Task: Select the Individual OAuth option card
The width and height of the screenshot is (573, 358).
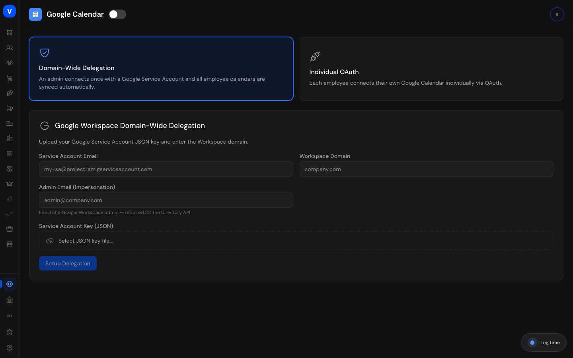Action: pyautogui.click(x=431, y=69)
